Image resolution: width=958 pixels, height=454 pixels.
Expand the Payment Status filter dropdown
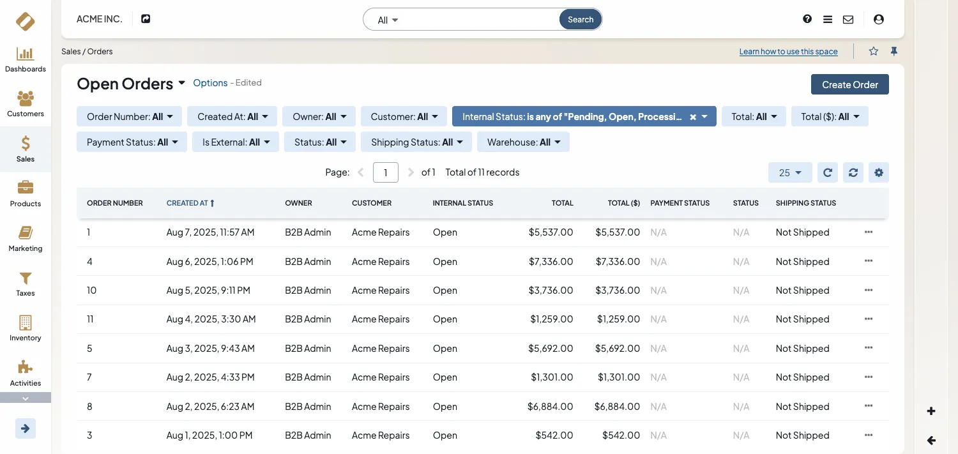(132, 142)
